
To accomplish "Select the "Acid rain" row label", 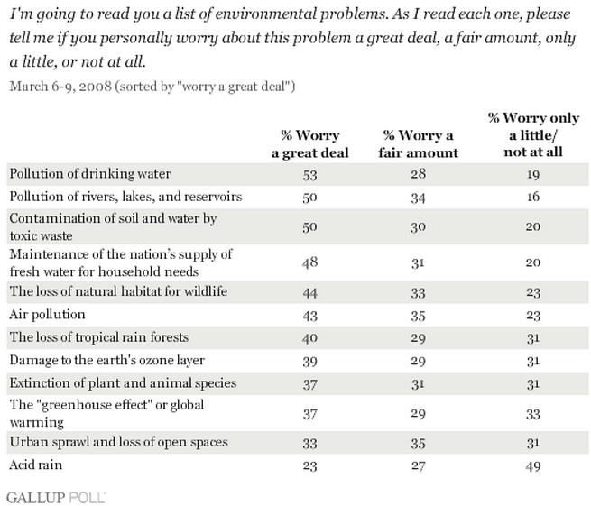I will tap(34, 465).
